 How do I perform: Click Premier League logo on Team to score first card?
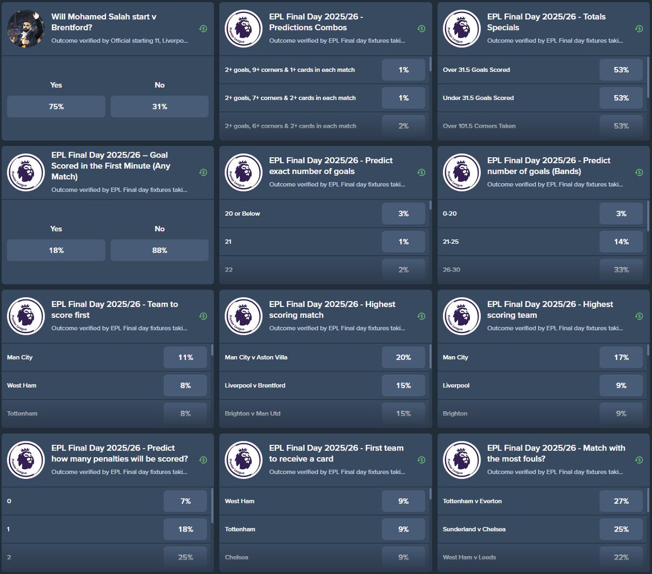(26, 316)
